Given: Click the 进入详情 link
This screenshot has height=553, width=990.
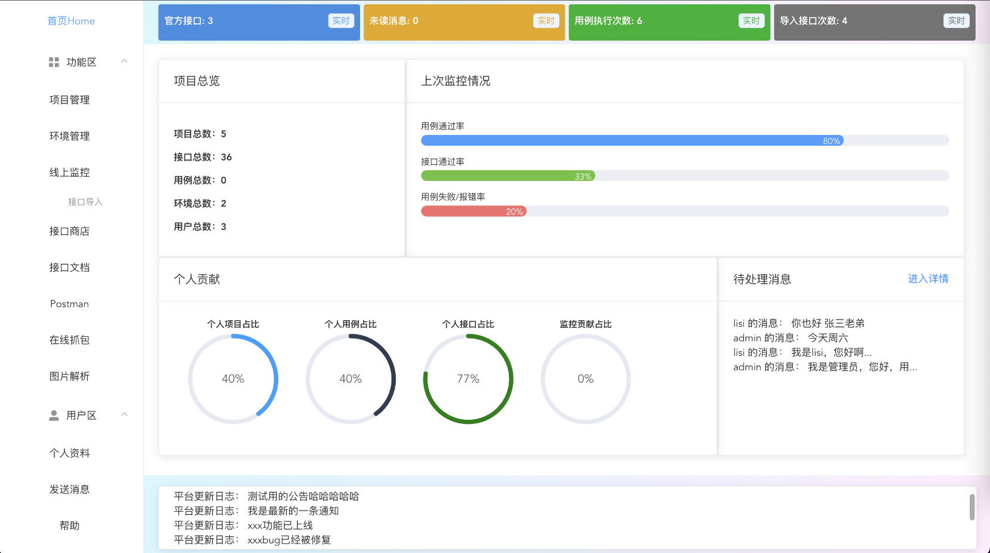Looking at the screenshot, I should [928, 279].
